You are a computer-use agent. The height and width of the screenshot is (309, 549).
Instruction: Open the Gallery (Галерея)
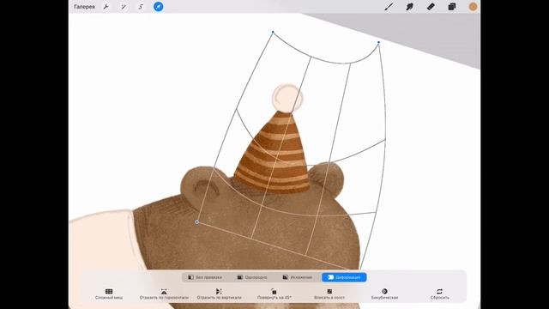tap(84, 7)
